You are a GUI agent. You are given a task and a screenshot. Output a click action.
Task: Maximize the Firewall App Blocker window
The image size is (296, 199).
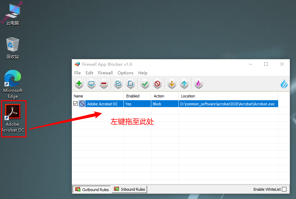[x=266, y=64]
